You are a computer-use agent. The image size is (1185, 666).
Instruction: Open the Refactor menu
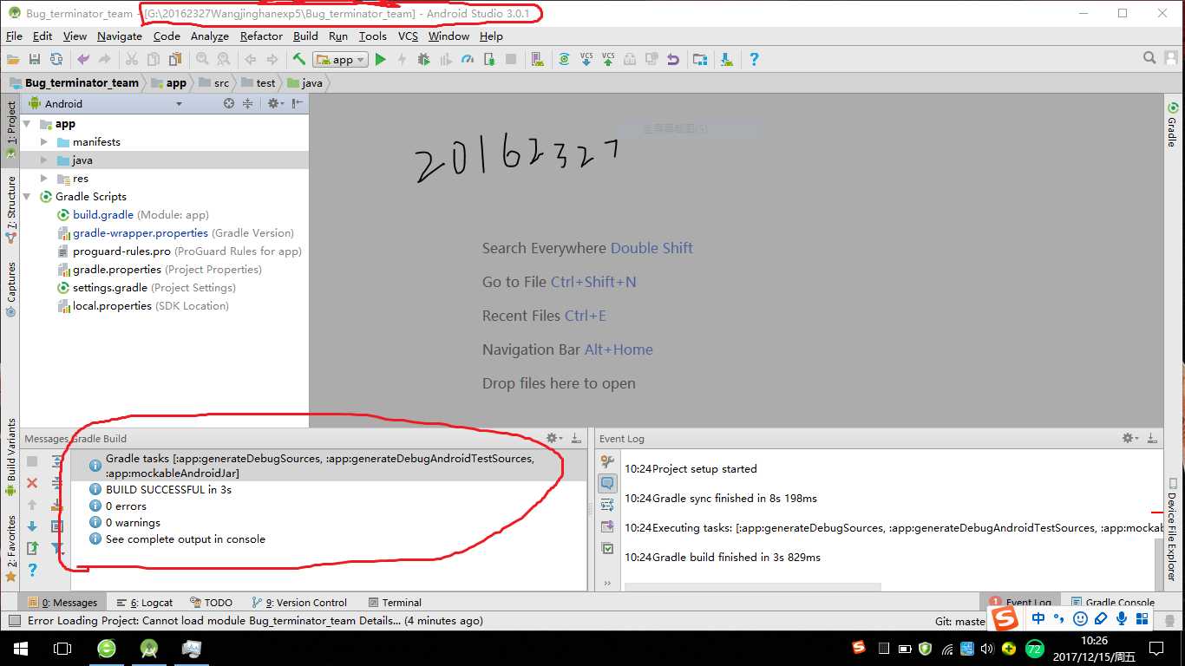click(x=261, y=36)
